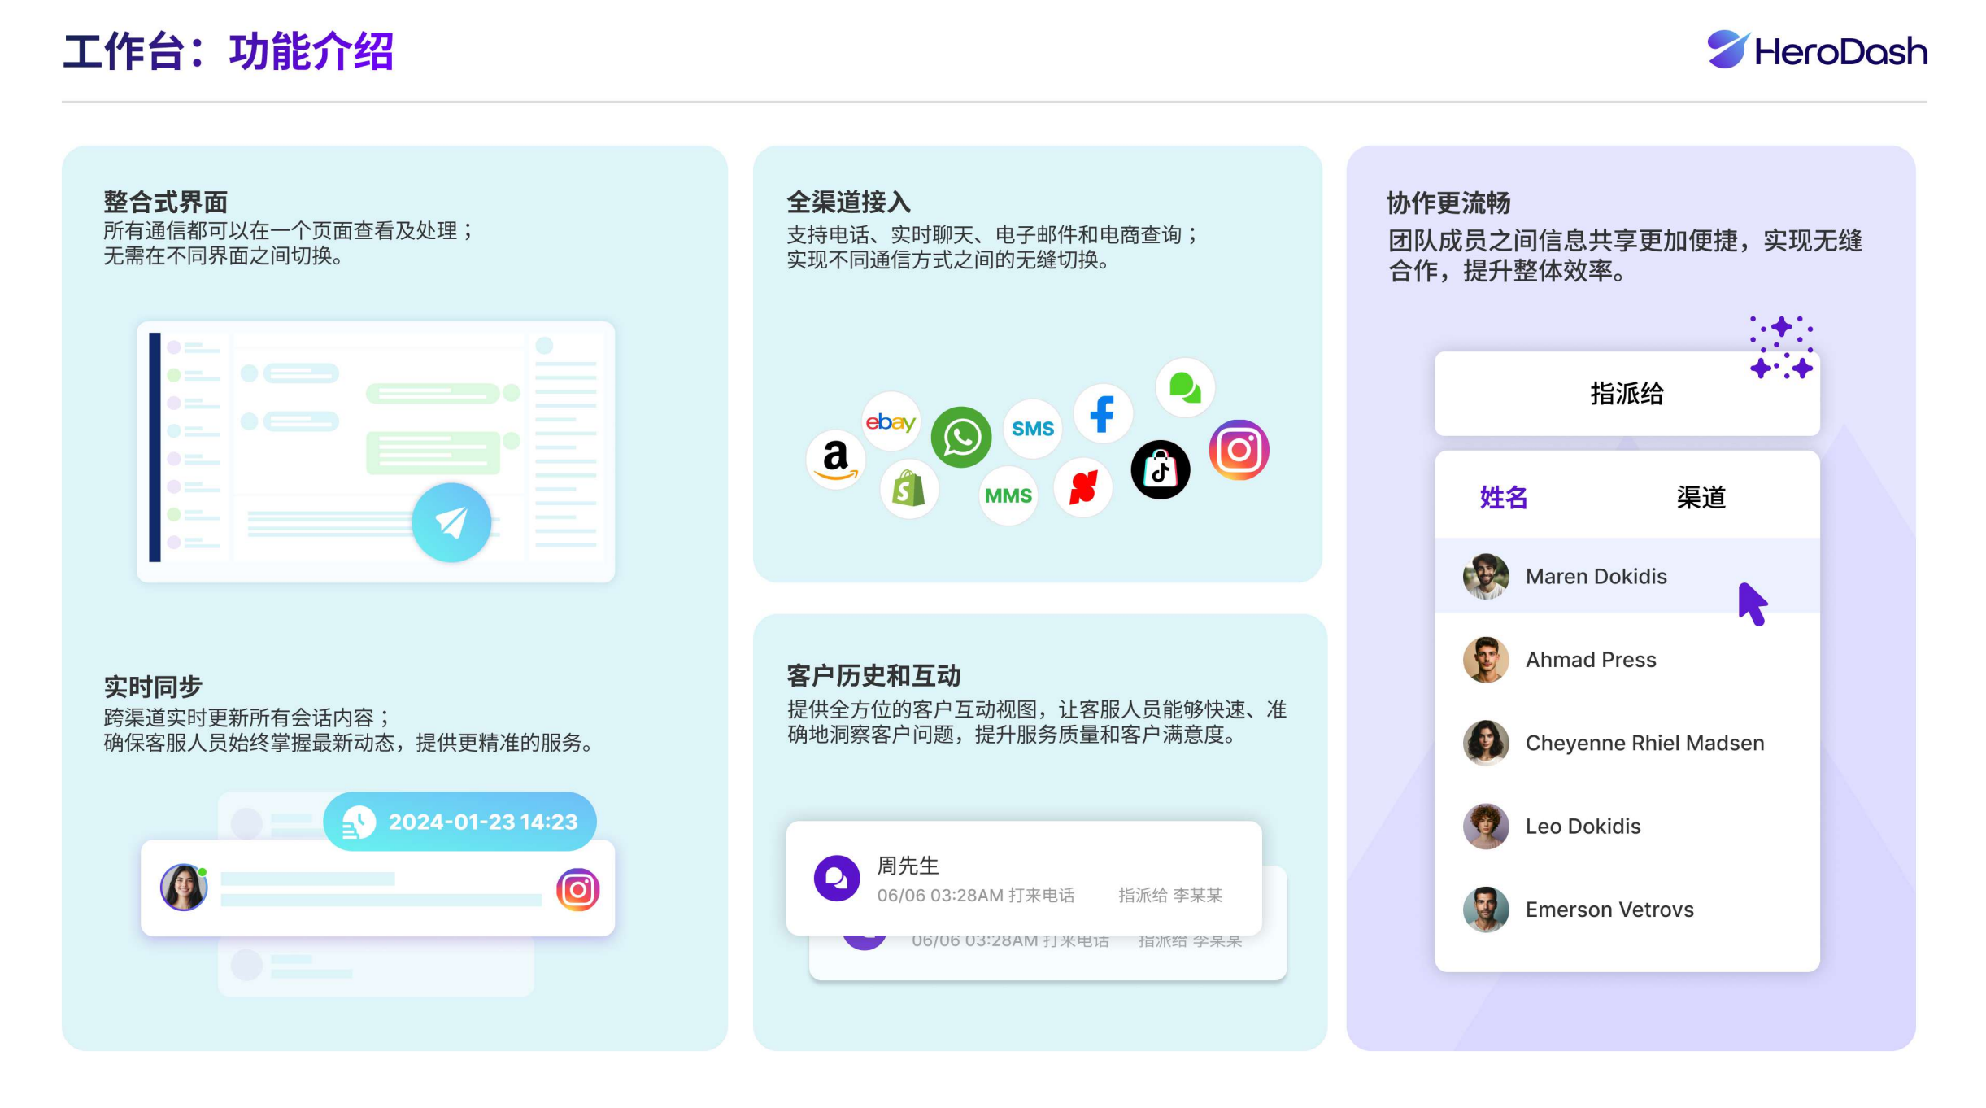Select the TikTok Shop icon
The width and height of the screenshot is (1986, 1108).
(x=1160, y=469)
